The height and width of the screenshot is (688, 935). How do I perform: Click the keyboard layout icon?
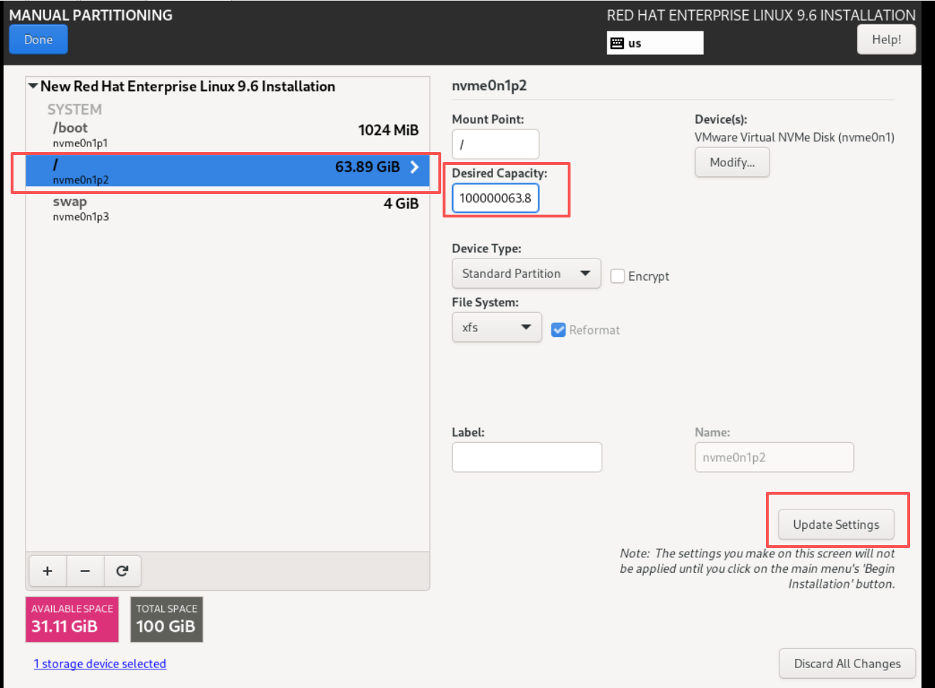tap(617, 43)
